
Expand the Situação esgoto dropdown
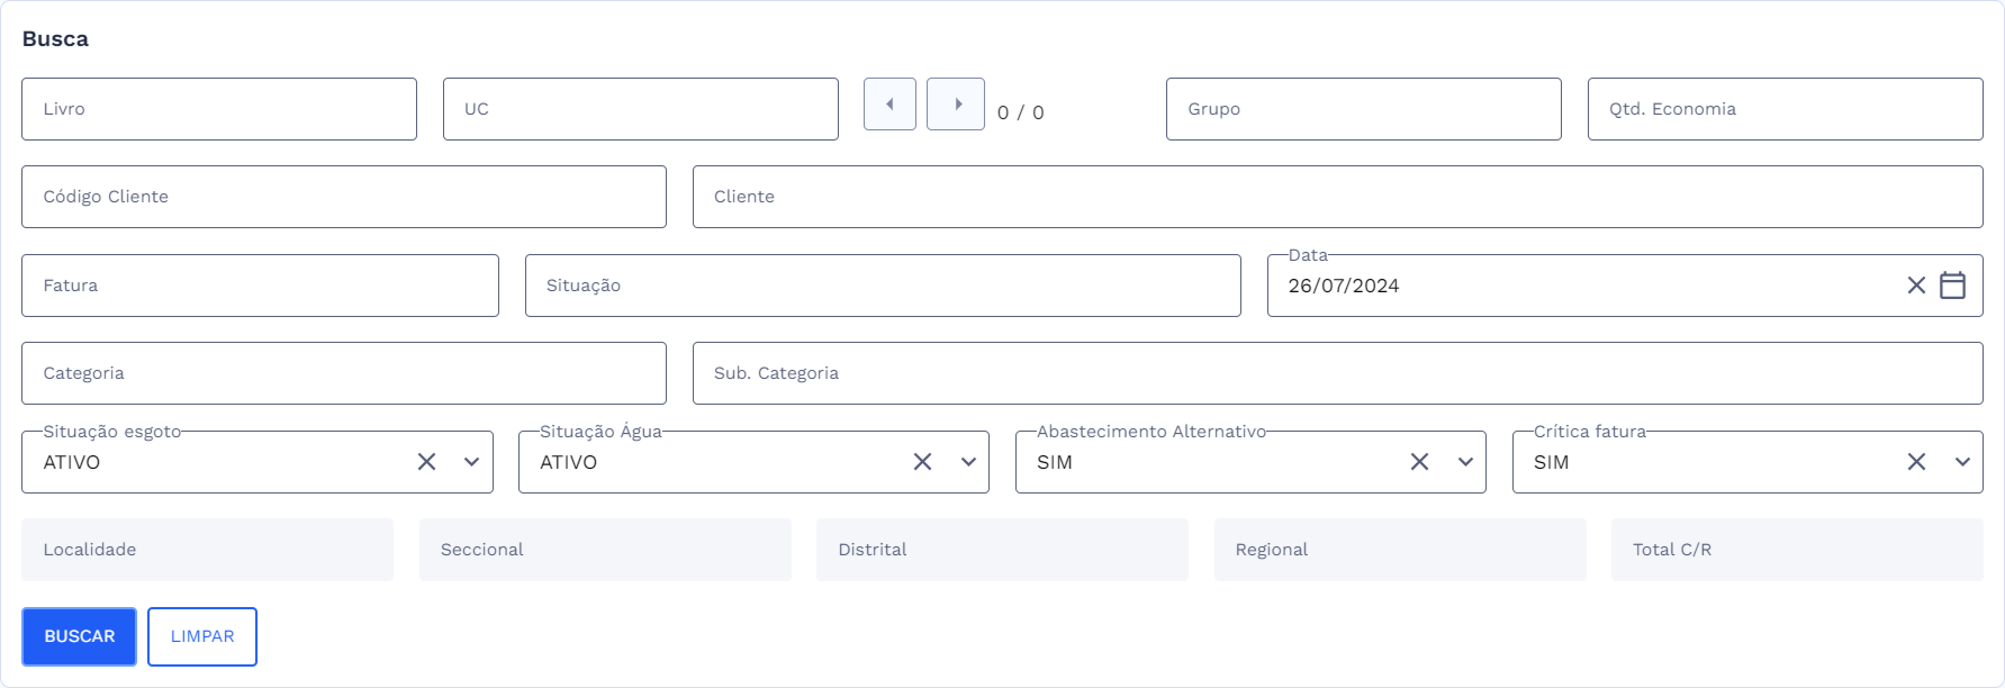471,462
